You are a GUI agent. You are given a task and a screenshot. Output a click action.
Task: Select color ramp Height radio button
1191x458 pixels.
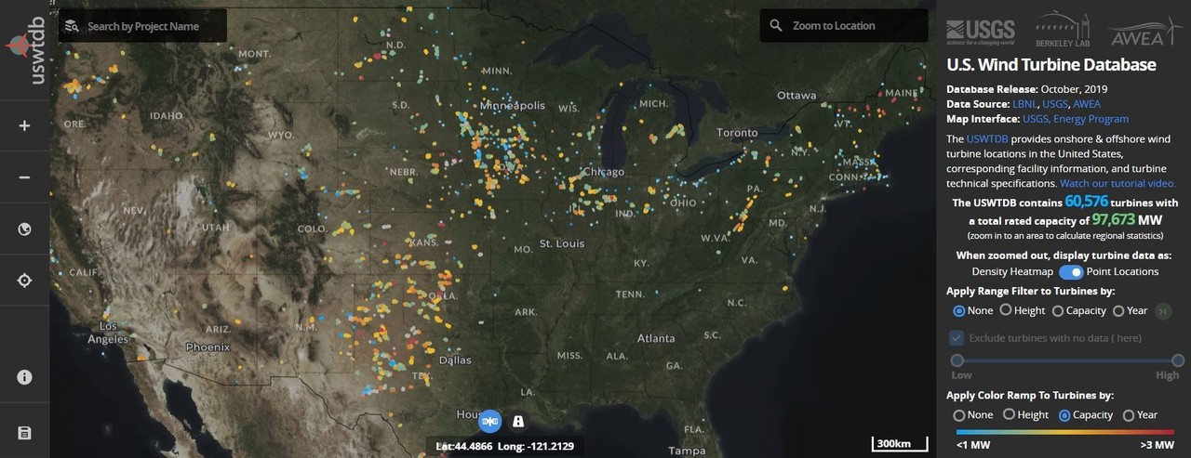1008,415
